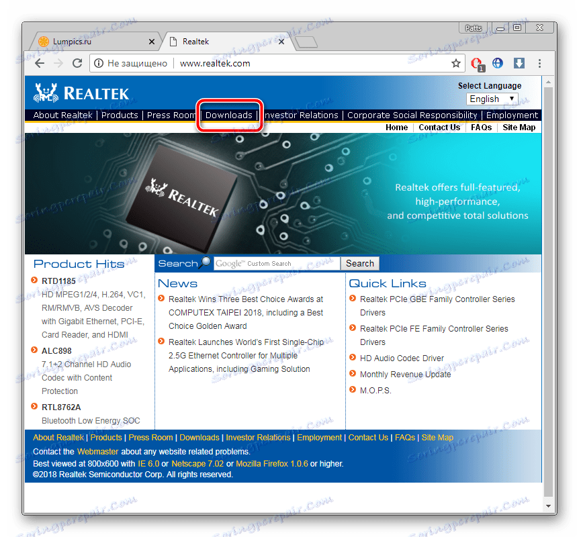The width and height of the screenshot is (579, 537).
Task: Open Realtek PCIe FE Family Controller Series Drivers
Action: click(x=434, y=336)
